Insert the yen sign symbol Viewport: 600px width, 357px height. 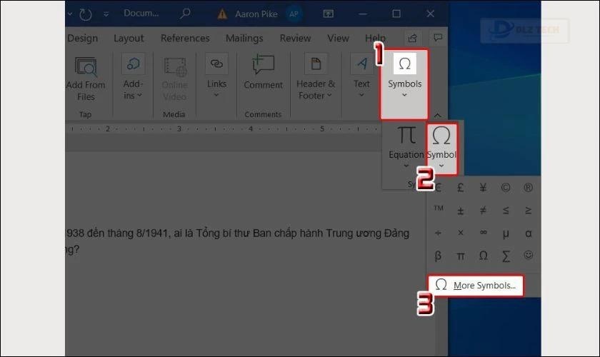tap(483, 188)
